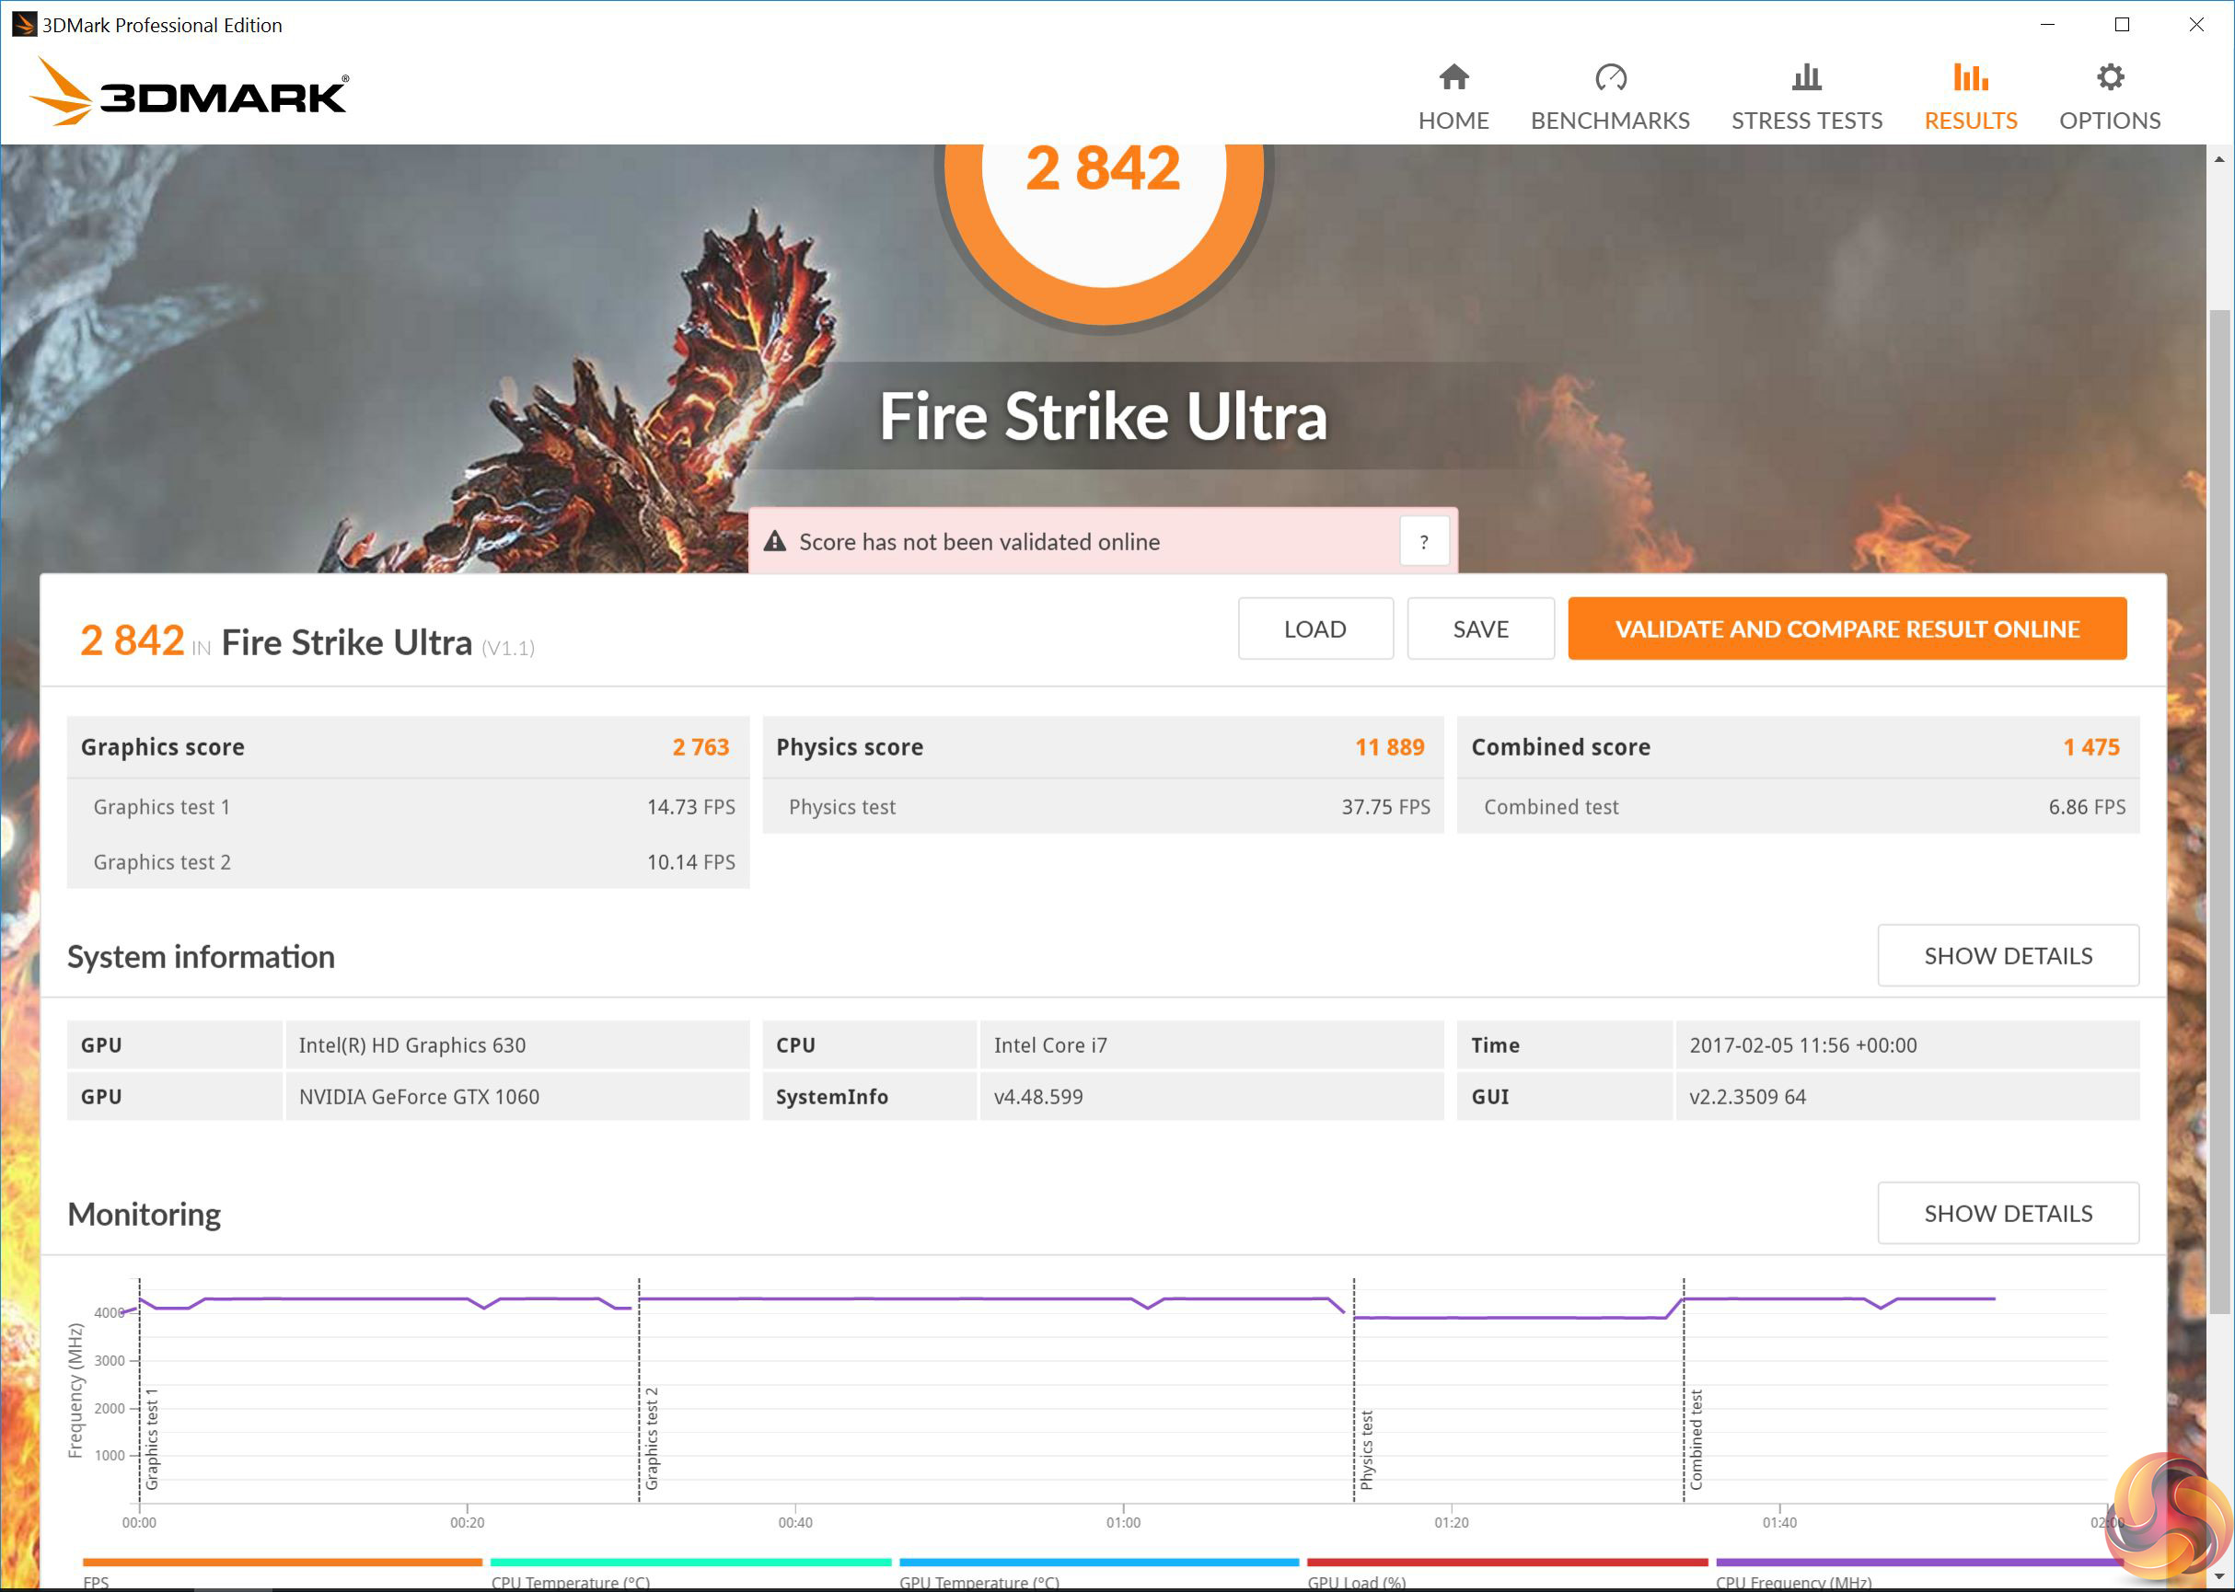Image resolution: width=2235 pixels, height=1592 pixels.
Task: Go to the STRESS TESTS tab
Action: pos(1805,121)
